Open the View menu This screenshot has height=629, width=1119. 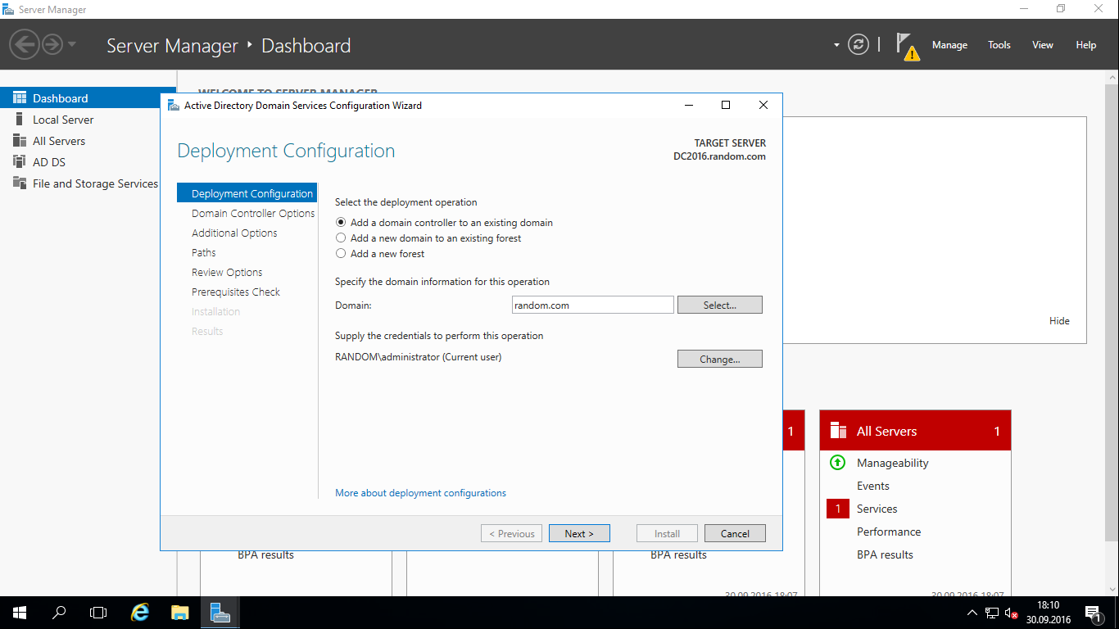(x=1043, y=45)
